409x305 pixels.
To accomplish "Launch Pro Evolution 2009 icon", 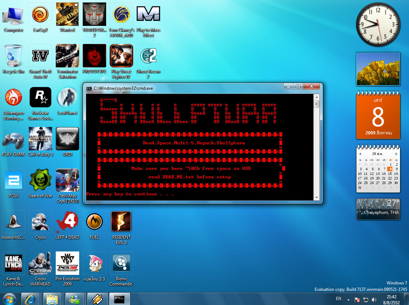I will click(x=67, y=269).
